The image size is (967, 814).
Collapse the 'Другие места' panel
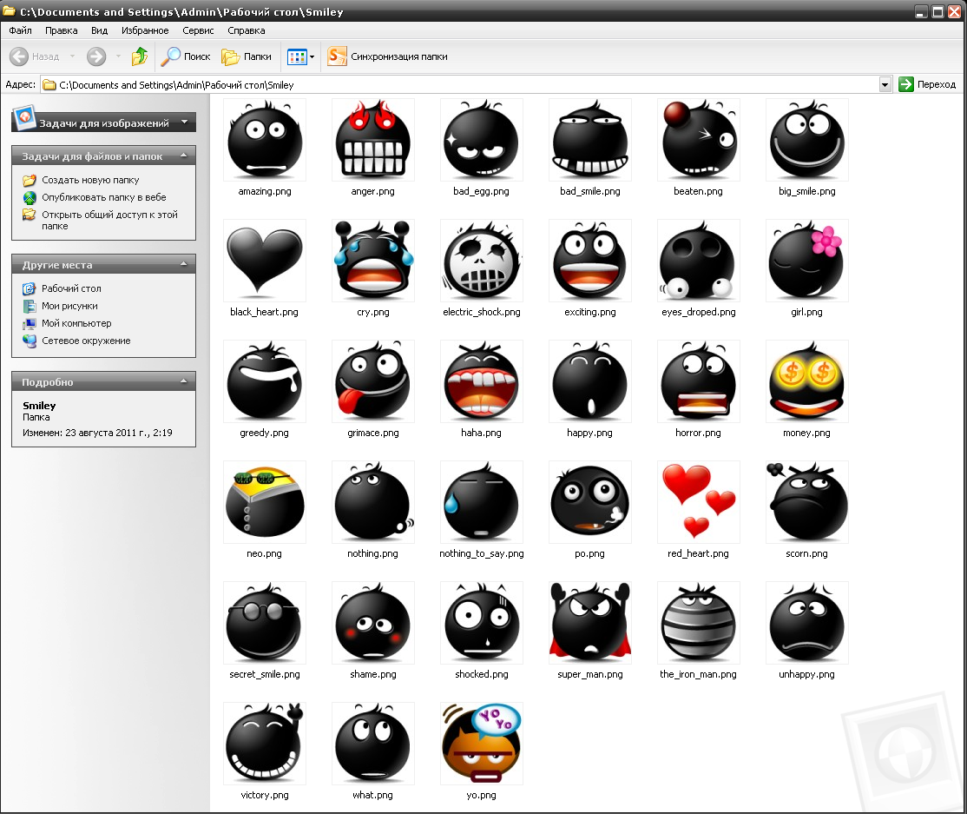[183, 264]
